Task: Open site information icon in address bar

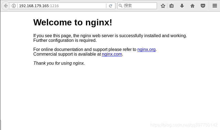Action: 14,6
